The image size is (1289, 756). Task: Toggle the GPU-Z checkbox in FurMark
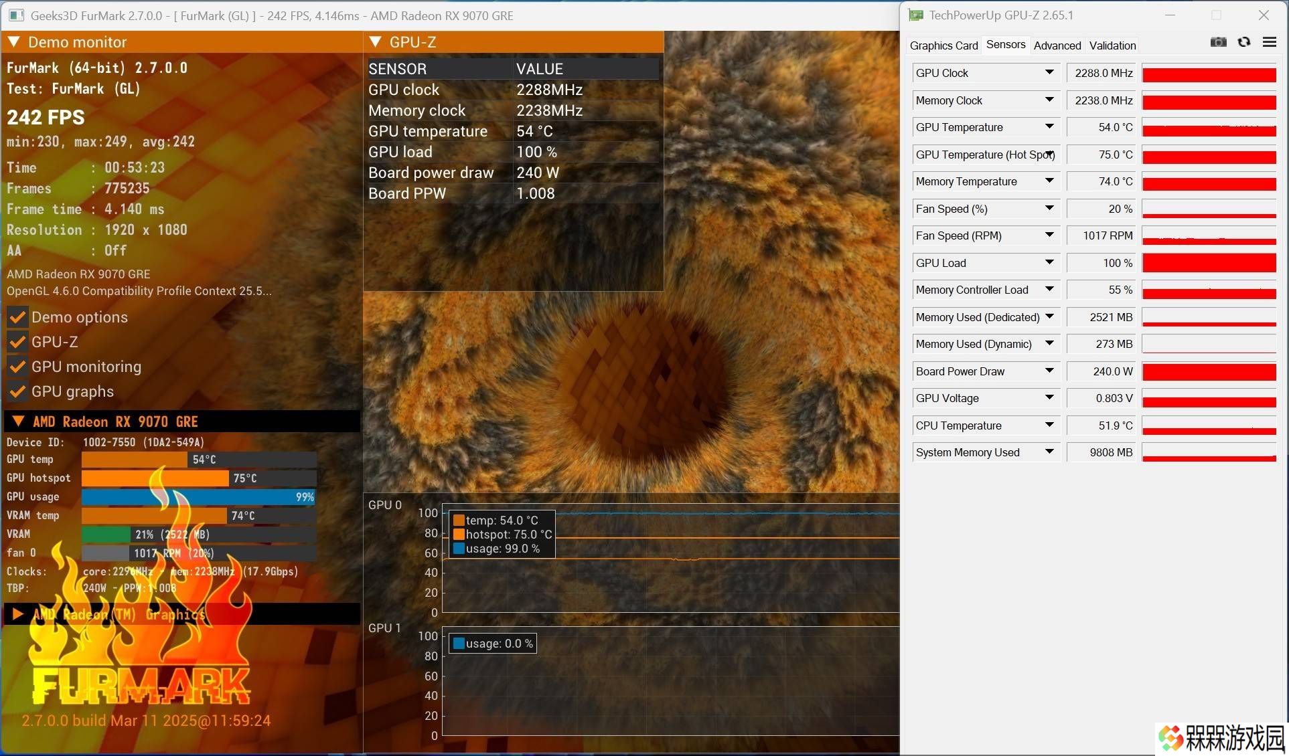(17, 342)
